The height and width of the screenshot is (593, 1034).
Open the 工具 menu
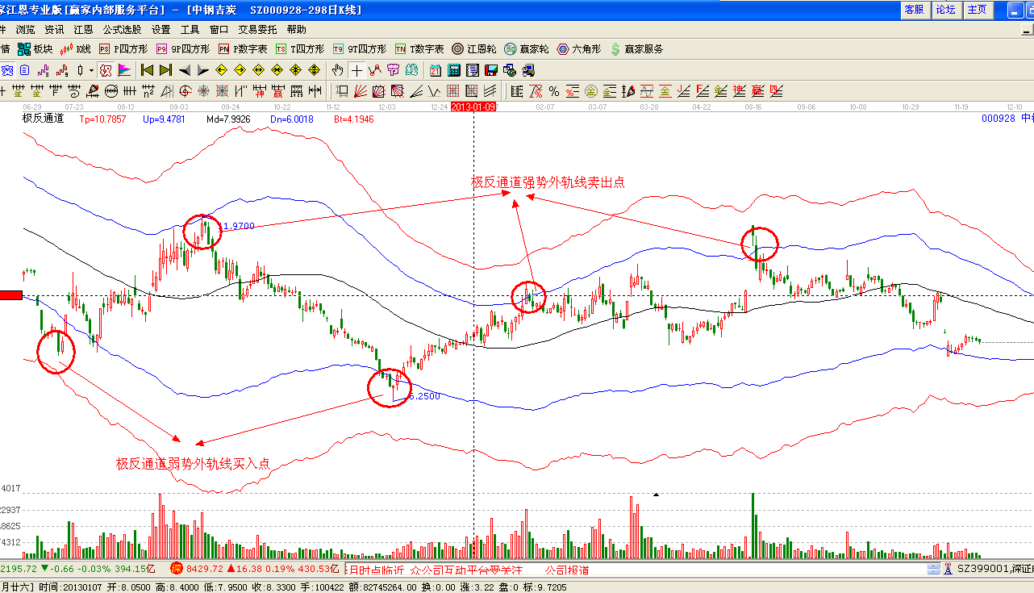[190, 30]
